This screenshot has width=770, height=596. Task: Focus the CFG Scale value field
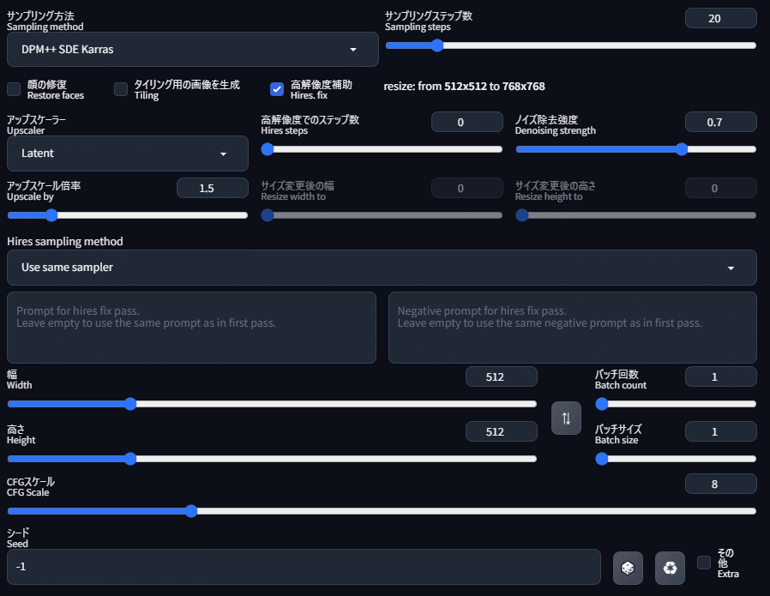pos(721,484)
